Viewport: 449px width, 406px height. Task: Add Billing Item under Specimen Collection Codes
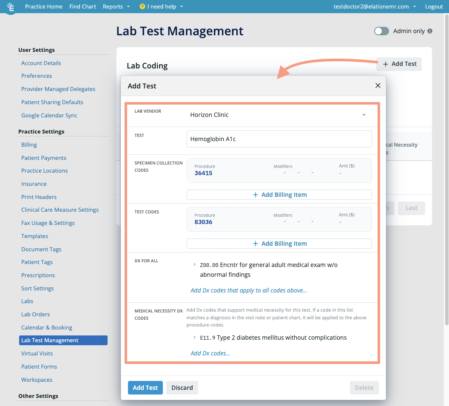tap(279, 195)
